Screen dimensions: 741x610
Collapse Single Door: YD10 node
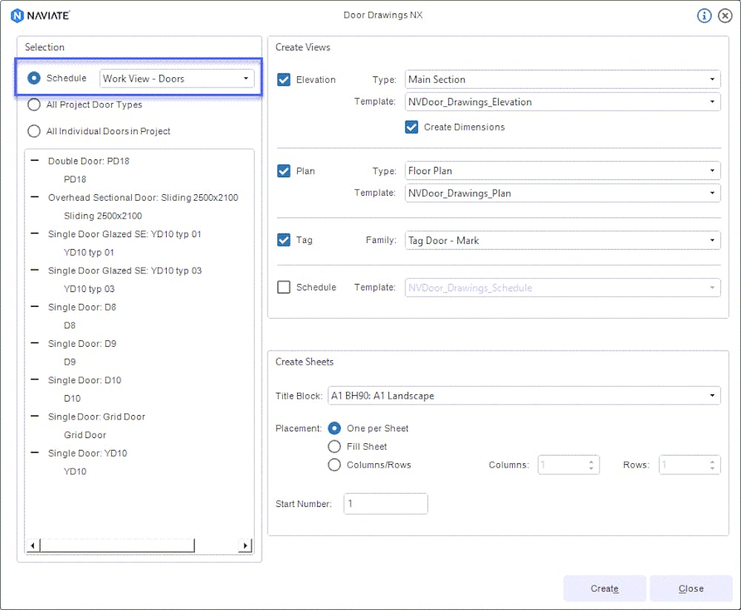[x=35, y=453]
